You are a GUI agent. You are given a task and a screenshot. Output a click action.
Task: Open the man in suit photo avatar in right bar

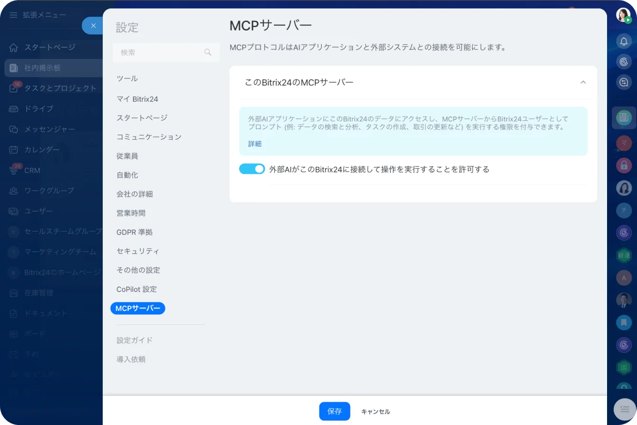click(x=624, y=300)
